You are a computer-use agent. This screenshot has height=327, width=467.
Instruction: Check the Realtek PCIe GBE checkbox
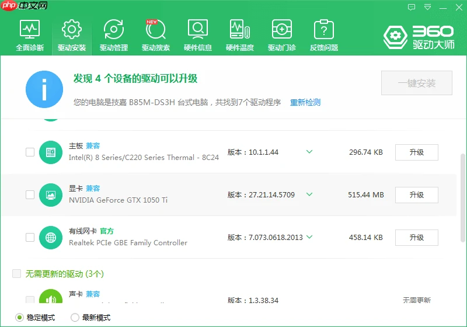coord(30,237)
